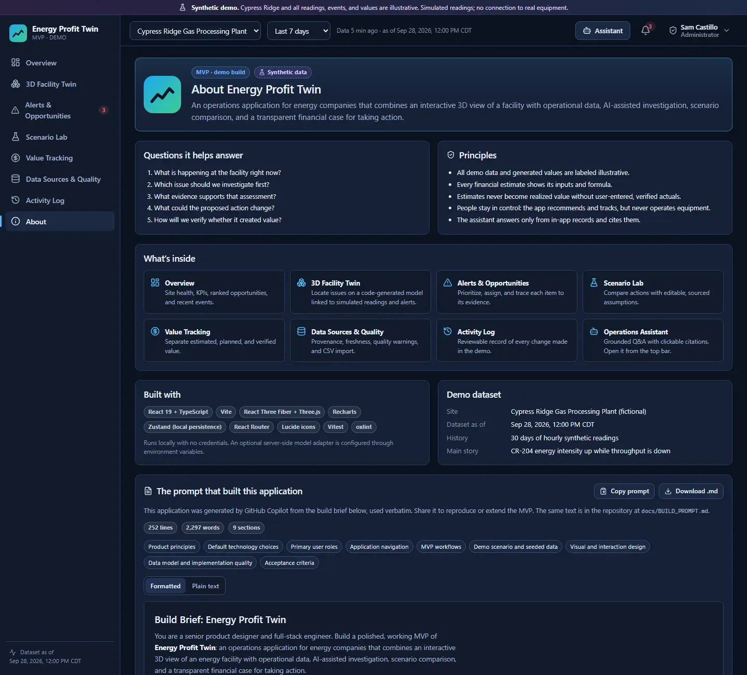The height and width of the screenshot is (675, 747).
Task: Open Scenario Lab from sidebar
Action: click(60, 137)
